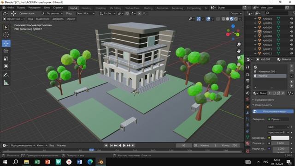Click the current frame field 92
This screenshot has width=295, height=166.
click(184, 146)
